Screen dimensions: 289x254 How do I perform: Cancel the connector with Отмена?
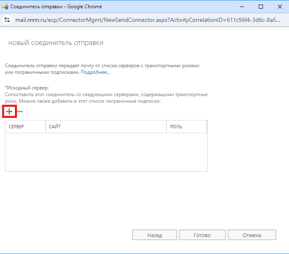coord(252,235)
